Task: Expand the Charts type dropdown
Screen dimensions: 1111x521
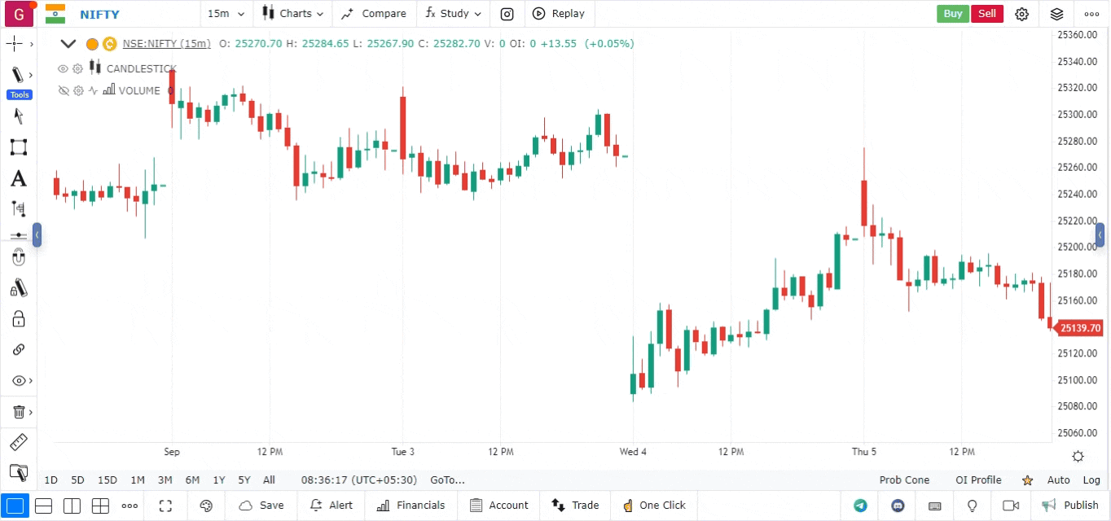Action: 293,14
